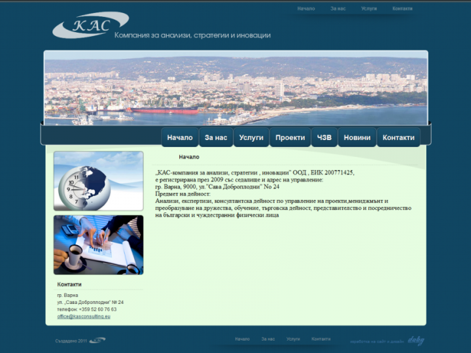Click the KAC company logo
The height and width of the screenshot is (353, 471).
91,25
